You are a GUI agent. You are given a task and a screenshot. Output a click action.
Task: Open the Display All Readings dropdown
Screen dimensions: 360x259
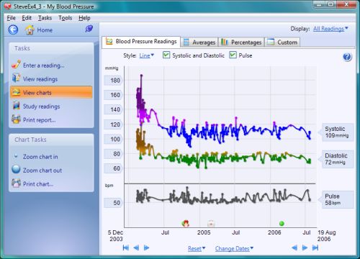pos(330,29)
